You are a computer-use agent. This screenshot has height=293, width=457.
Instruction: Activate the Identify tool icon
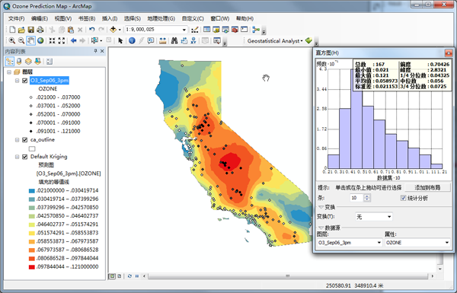[x=132, y=41]
